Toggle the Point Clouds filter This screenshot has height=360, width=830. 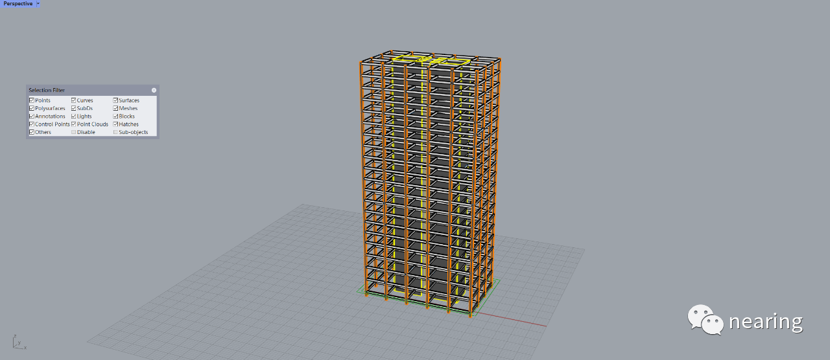tap(74, 124)
